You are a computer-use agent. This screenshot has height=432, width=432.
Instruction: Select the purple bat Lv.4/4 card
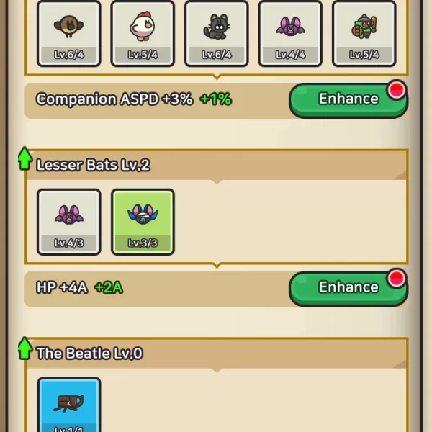pos(290,34)
